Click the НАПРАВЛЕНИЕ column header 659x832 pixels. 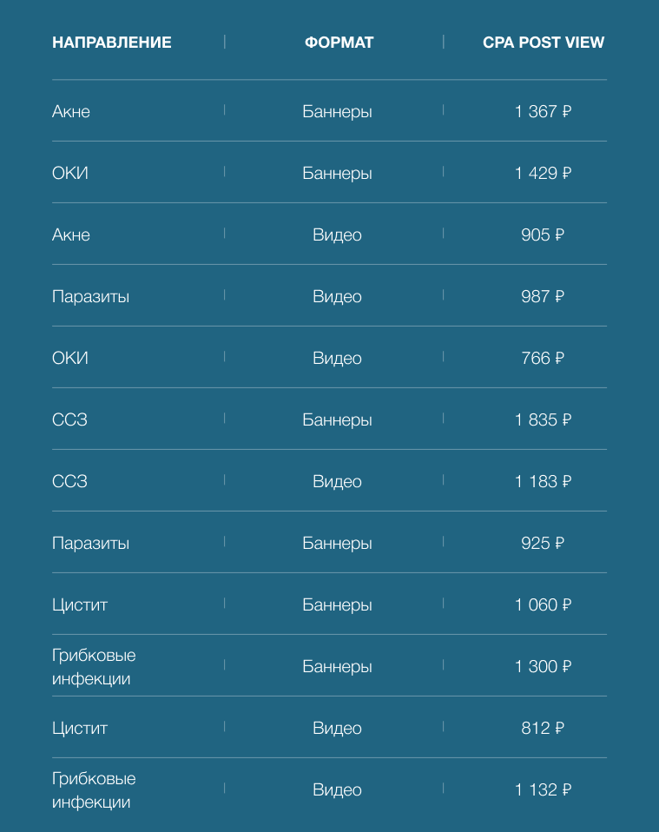[112, 43]
